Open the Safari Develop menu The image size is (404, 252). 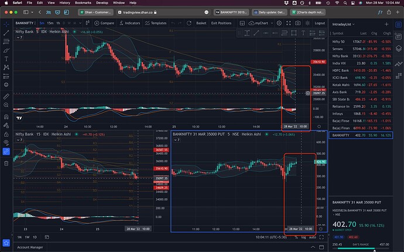click(x=102, y=2)
